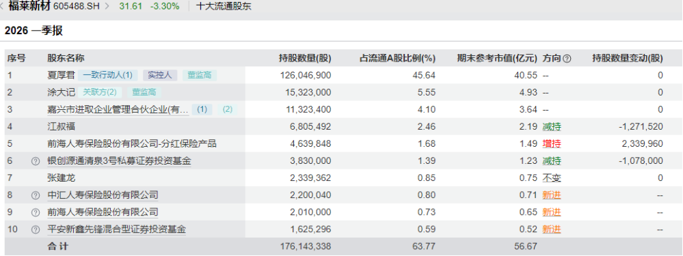Click holding value 126,046,900
Image resolution: width=683 pixels, height=256 pixels.
(x=306, y=75)
